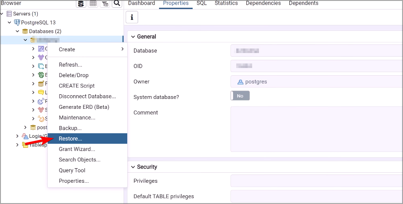Screen dimensions: 403x204
Task: Switch to the Dependents tab
Action: [303, 3]
